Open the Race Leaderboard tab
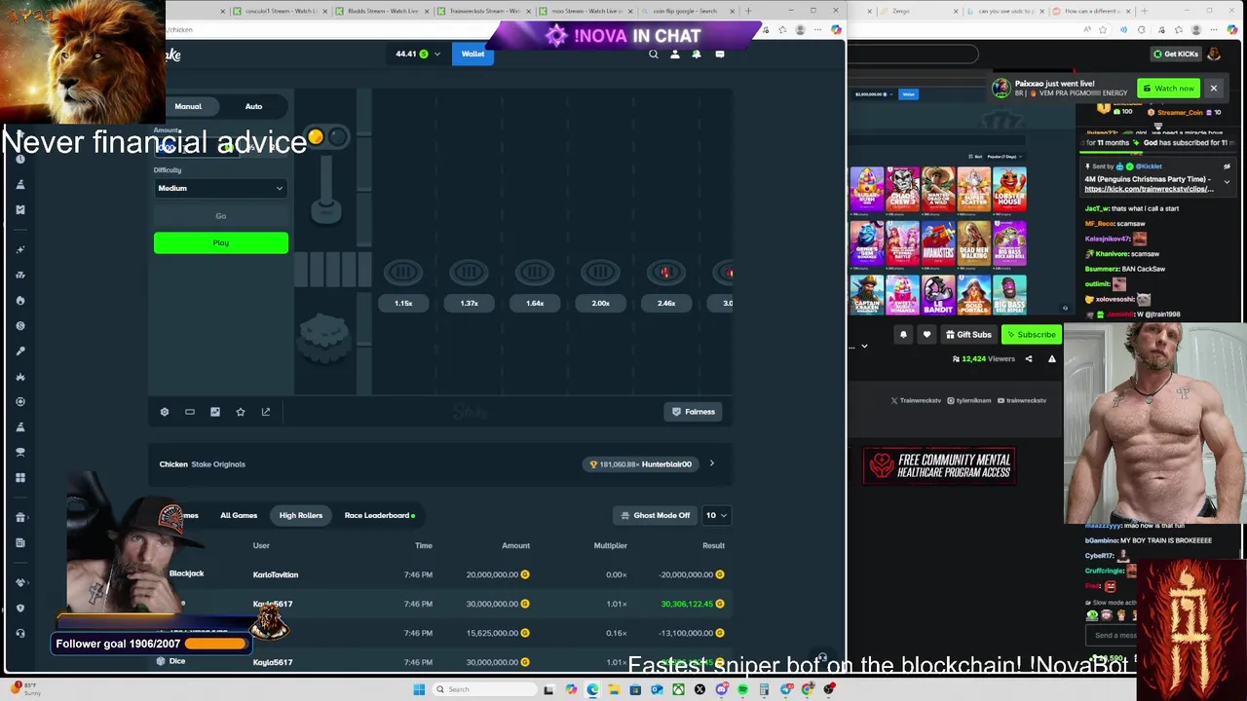The width and height of the screenshot is (1247, 701). pyautogui.click(x=379, y=515)
